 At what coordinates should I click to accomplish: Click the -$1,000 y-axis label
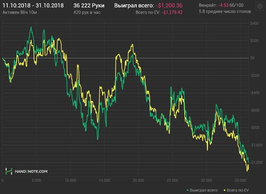(x=256, y=145)
